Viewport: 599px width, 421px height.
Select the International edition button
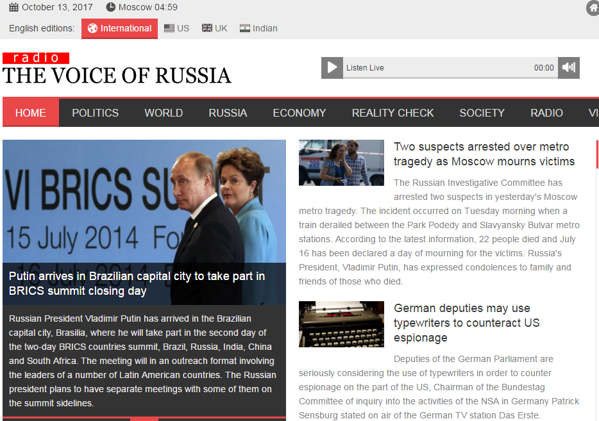(x=119, y=28)
